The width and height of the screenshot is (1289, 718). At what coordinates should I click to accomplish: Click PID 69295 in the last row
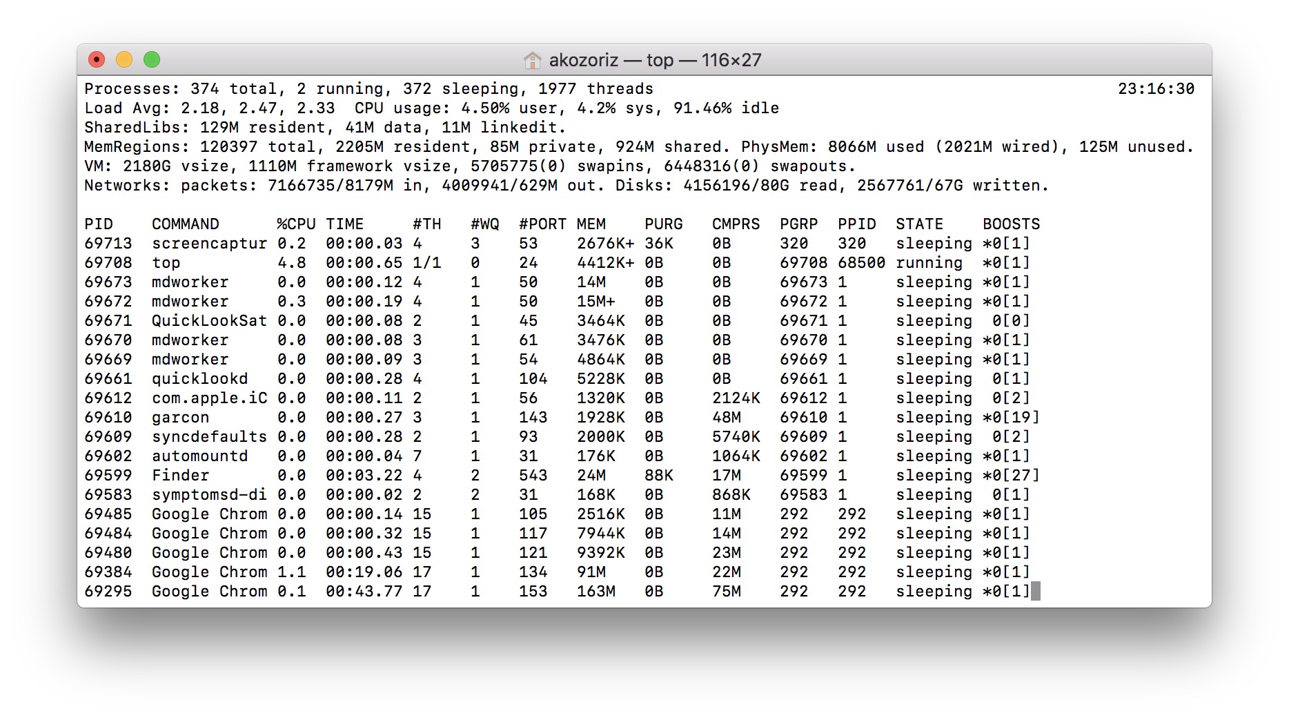(108, 592)
